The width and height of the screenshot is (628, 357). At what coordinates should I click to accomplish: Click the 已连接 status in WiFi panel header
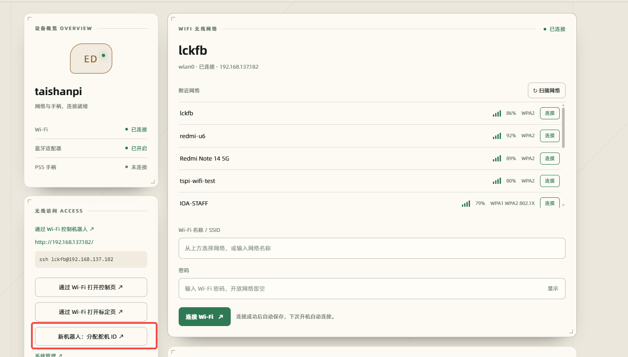pos(554,29)
